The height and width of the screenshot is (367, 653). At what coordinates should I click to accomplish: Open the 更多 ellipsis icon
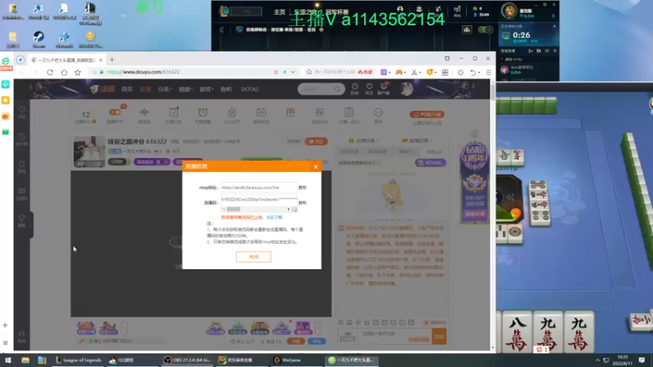click(x=378, y=113)
